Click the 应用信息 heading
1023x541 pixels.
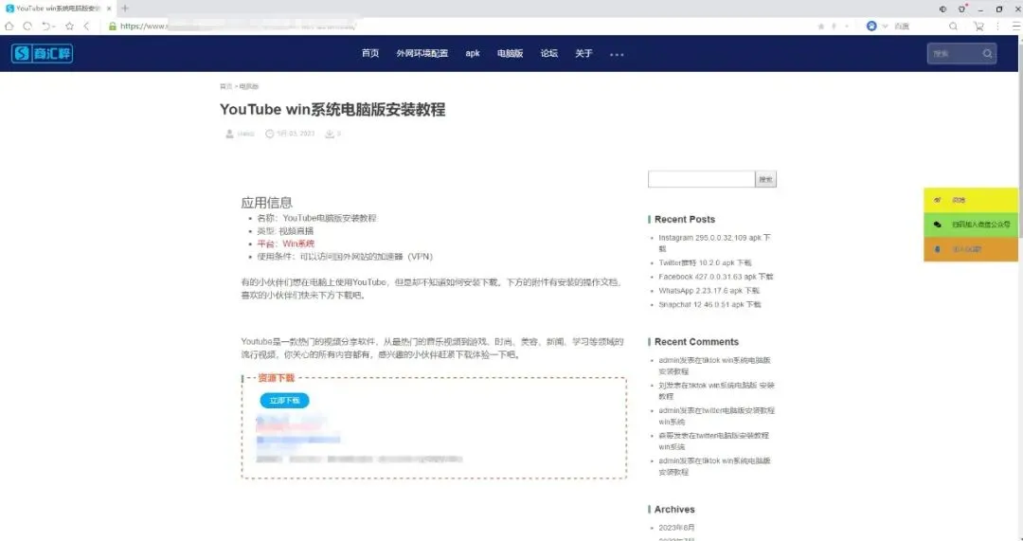(267, 203)
